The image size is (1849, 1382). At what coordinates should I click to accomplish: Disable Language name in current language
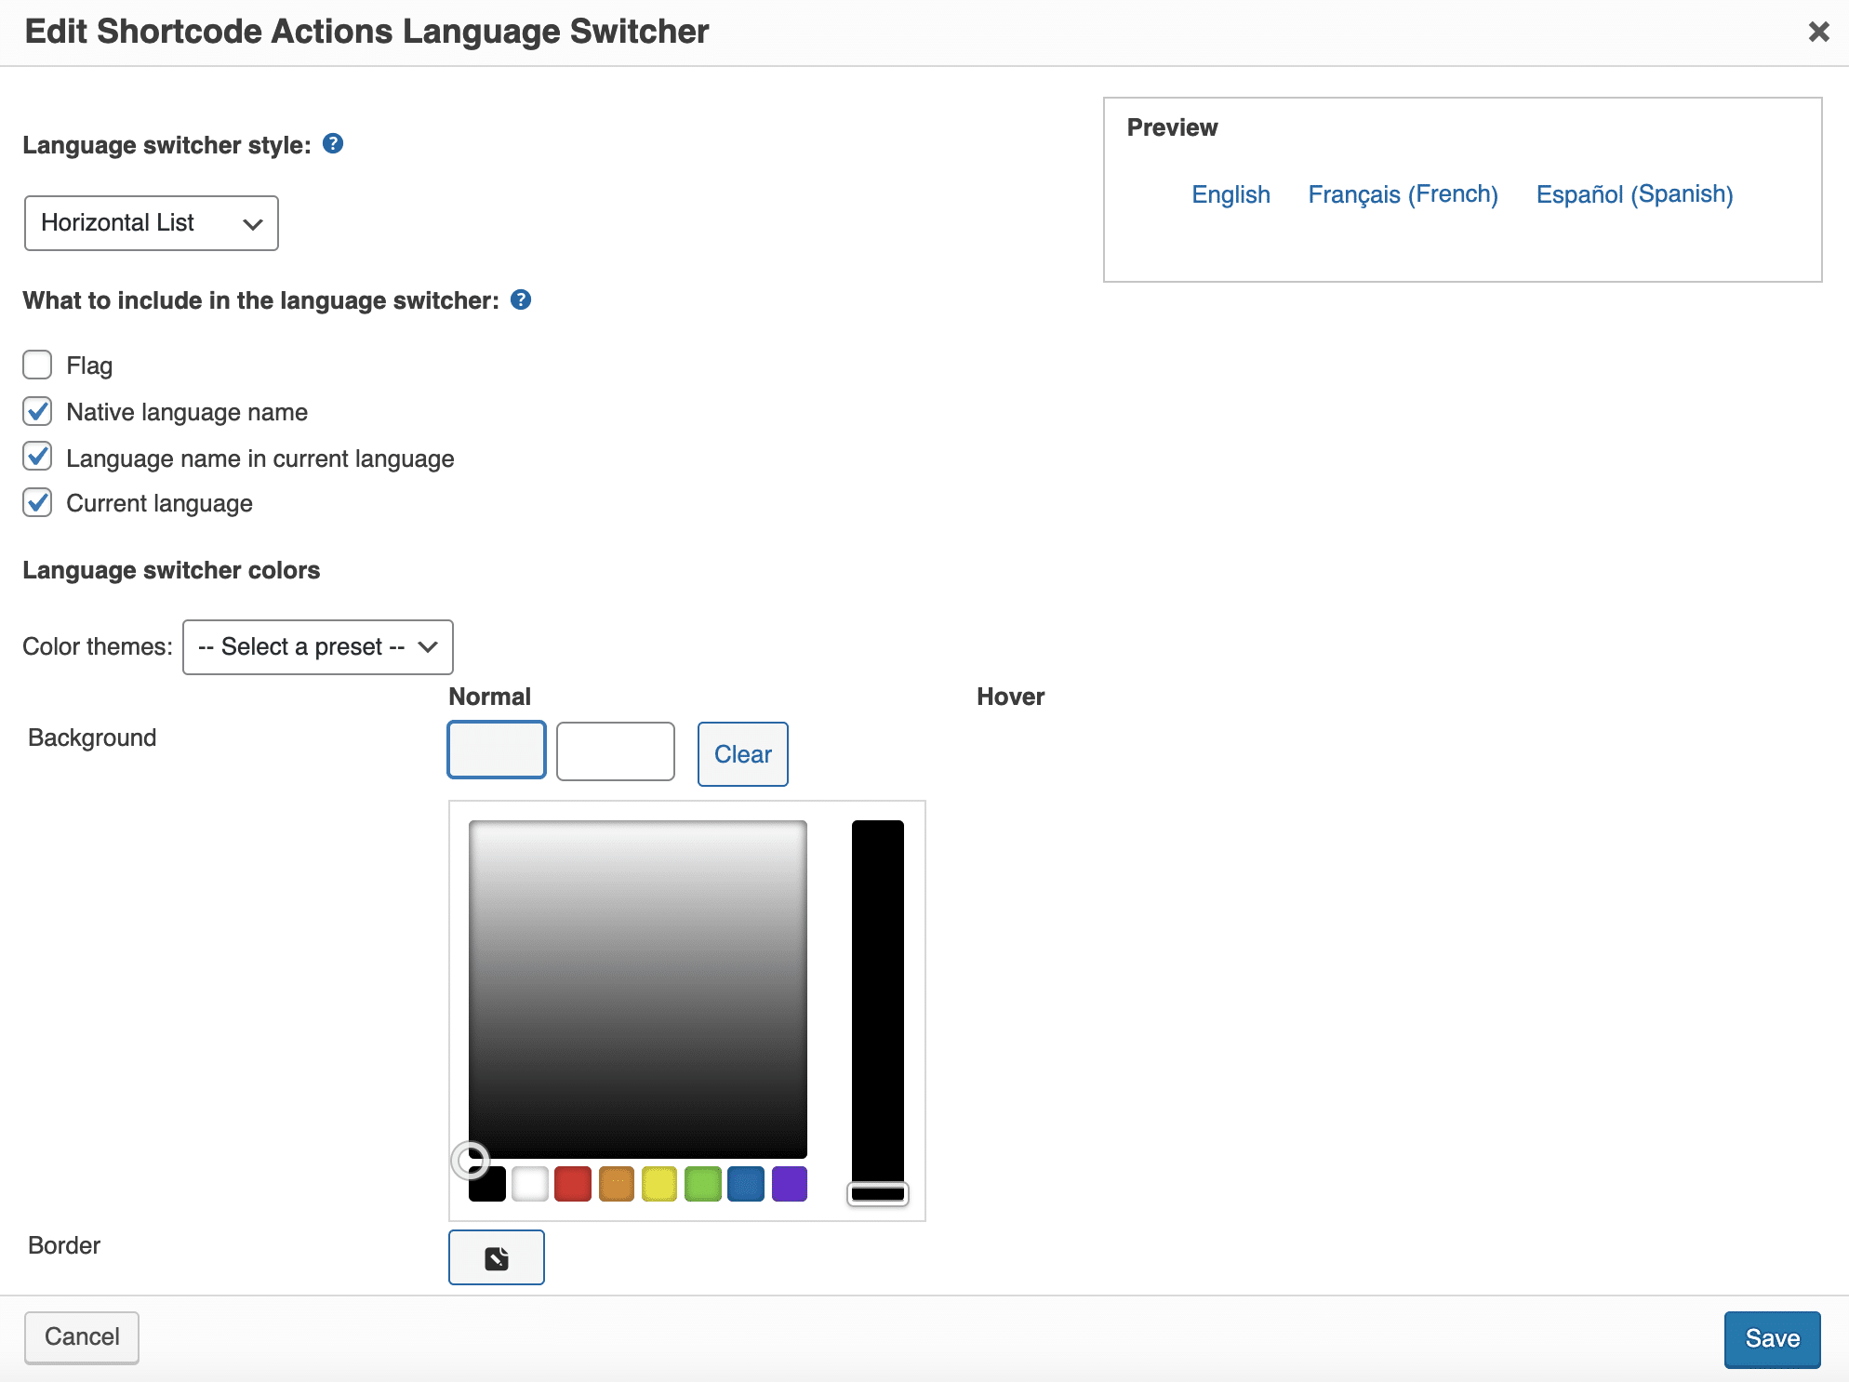click(36, 457)
